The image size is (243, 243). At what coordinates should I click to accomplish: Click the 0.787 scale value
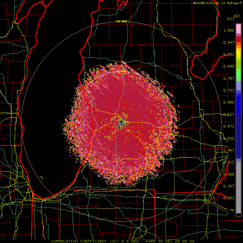[x=229, y=78]
